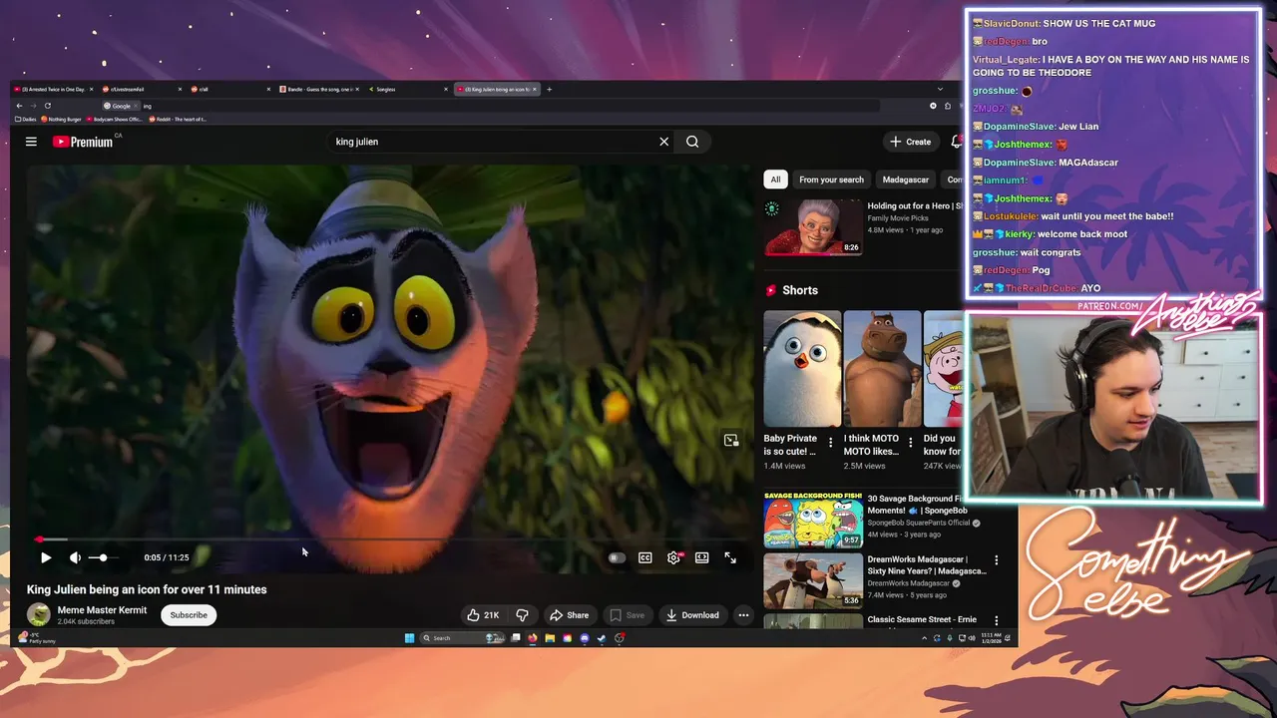Enter fullscreen mode on the video
The width and height of the screenshot is (1277, 718).
point(730,557)
